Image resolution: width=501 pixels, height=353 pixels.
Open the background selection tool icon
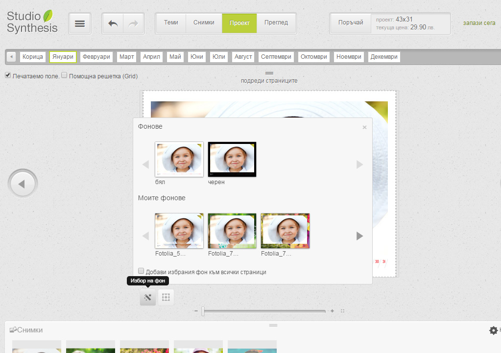(148, 297)
